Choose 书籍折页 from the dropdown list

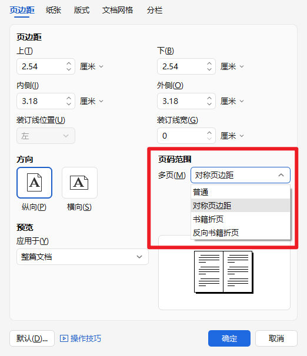click(x=241, y=219)
